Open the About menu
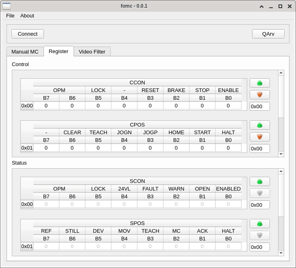The height and width of the screenshot is (268, 296). click(x=27, y=16)
